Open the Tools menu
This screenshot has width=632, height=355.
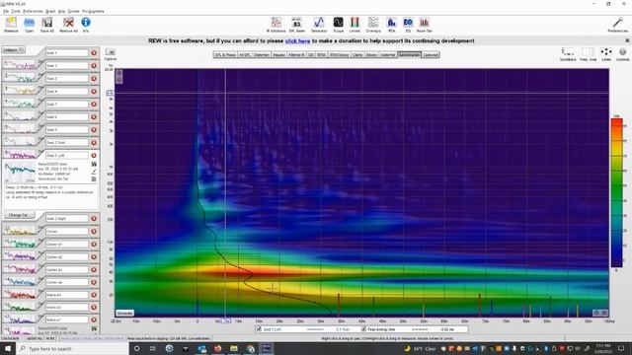(x=16, y=11)
